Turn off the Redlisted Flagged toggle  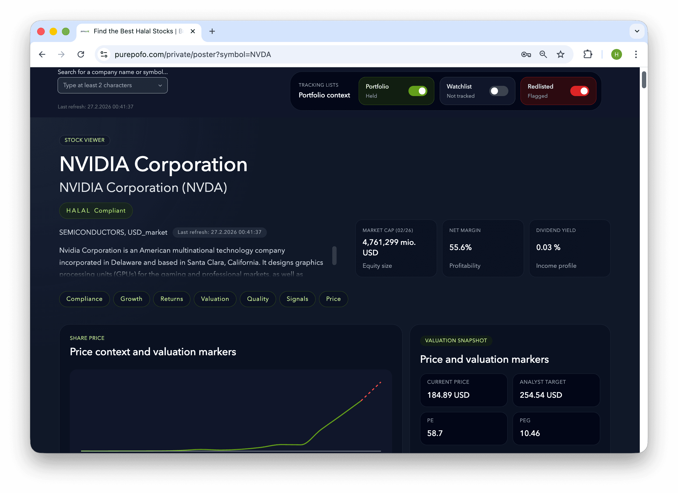579,91
